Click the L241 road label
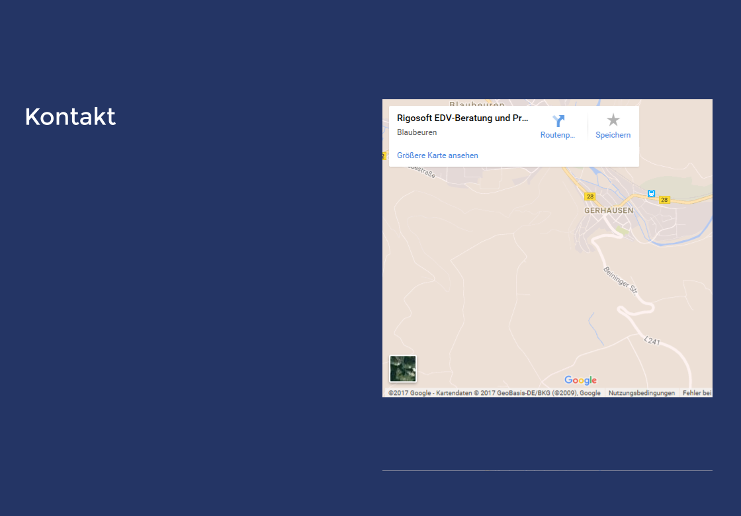This screenshot has width=741, height=516. pyautogui.click(x=652, y=340)
